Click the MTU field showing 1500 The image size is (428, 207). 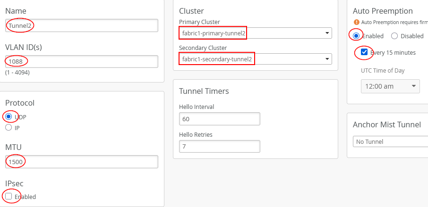pyautogui.click(x=82, y=162)
